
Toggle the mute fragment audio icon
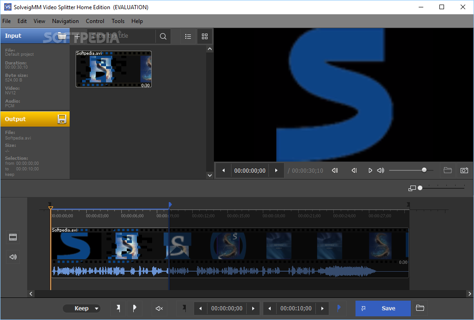[x=160, y=308]
